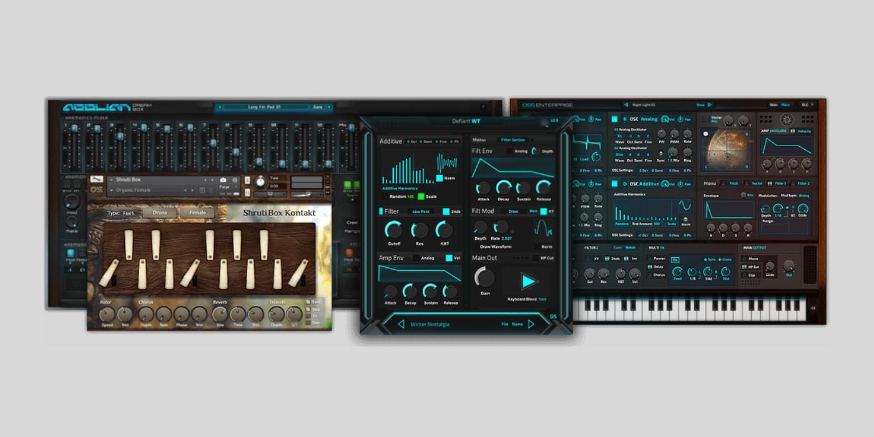874x437 pixels.
Task: Open the Draw mode dropdown in Filt Mod
Action: [513, 211]
